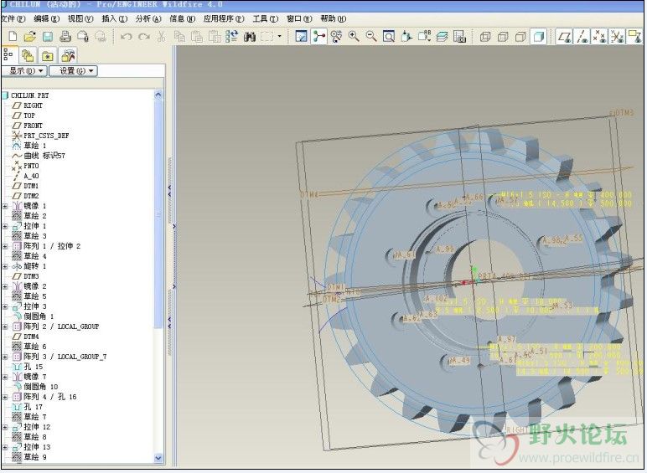Screen dimensions: 647x473
Task: Switch to the Favorites navigator tab
Action: tap(48, 55)
